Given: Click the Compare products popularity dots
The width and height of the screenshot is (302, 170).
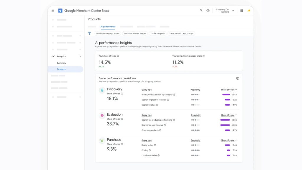Looking at the screenshot, I should 195,130.
